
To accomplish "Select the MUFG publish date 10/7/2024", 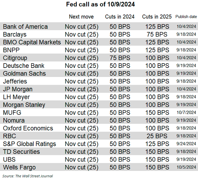I will [186, 113].
